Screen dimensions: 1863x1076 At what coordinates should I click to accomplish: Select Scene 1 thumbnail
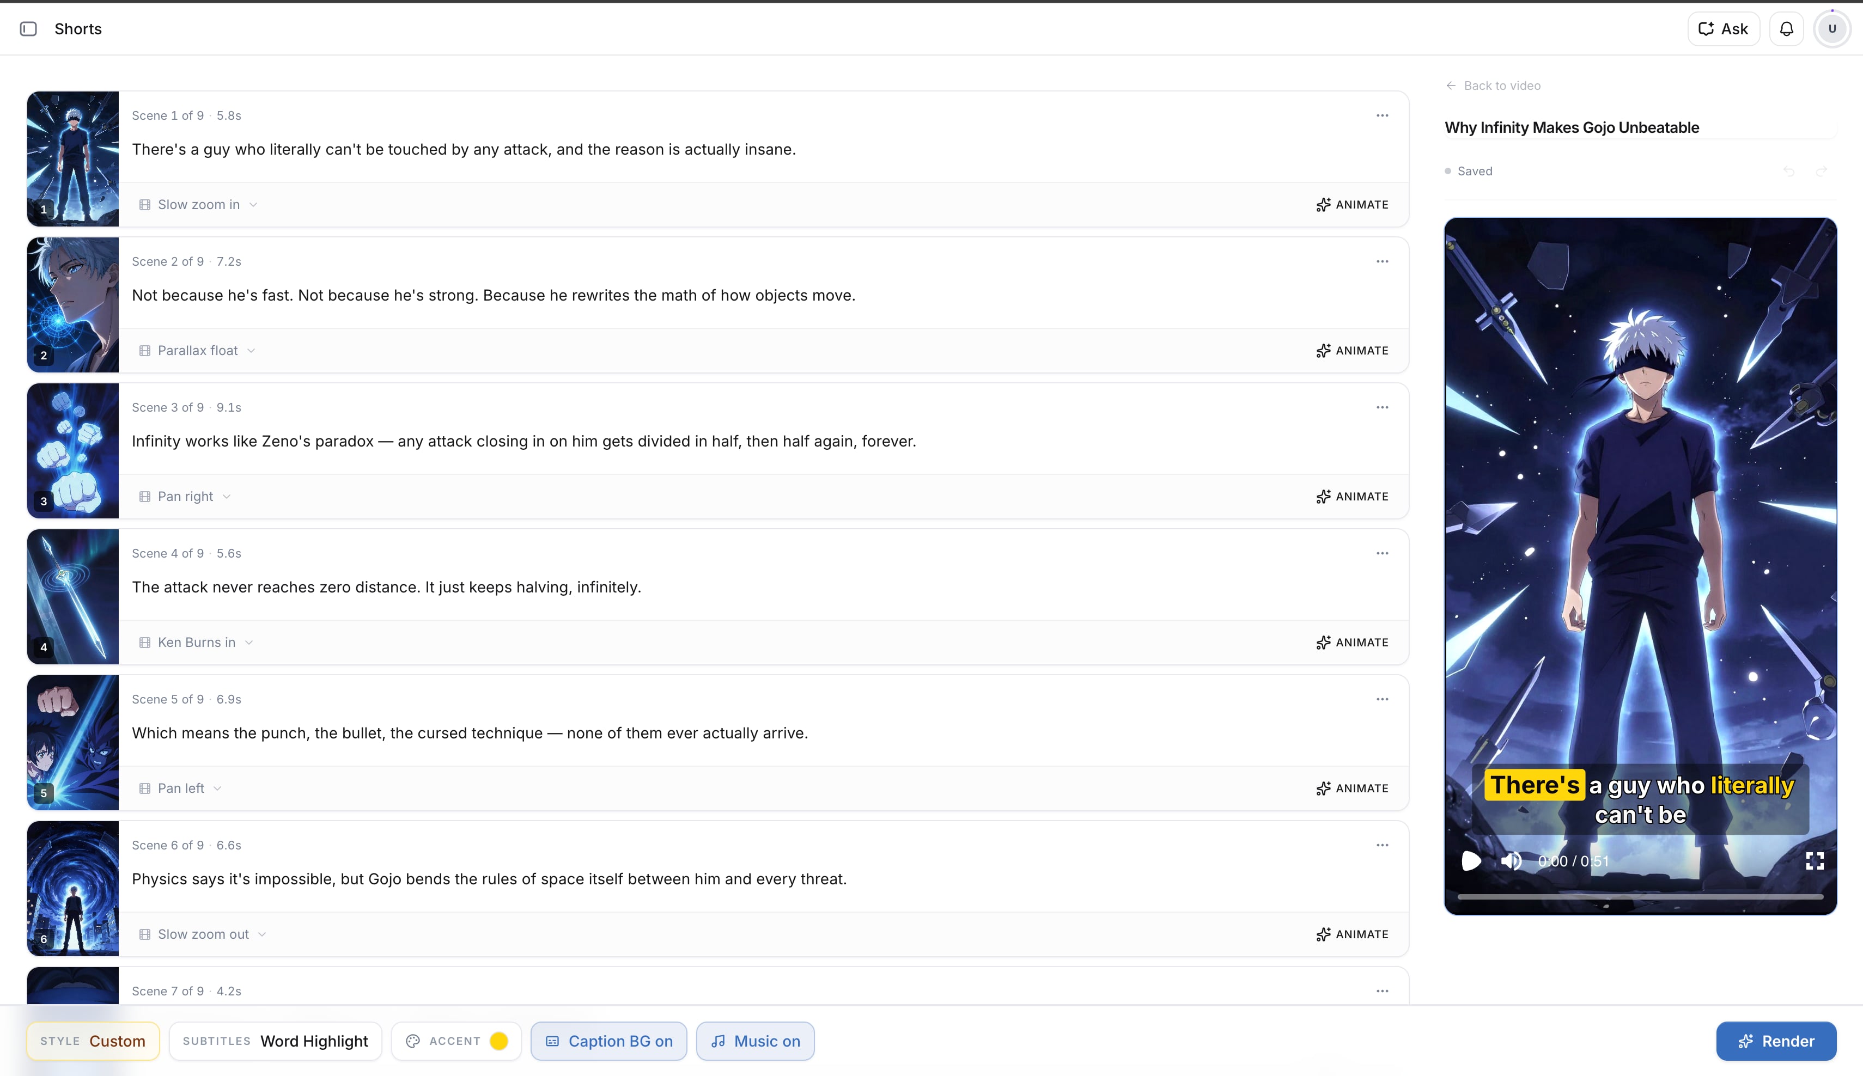[72, 159]
